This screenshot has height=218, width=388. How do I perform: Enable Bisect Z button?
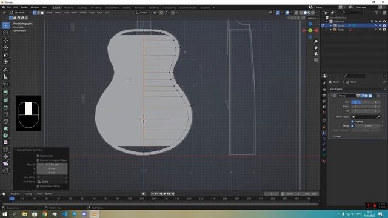click(375, 107)
